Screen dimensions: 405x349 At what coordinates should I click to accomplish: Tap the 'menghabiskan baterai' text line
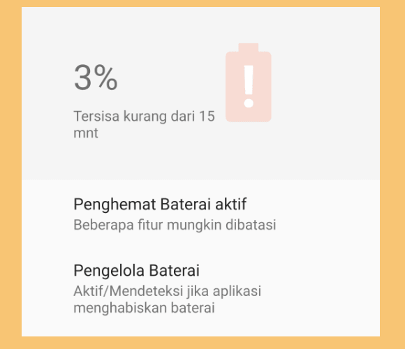144,308
